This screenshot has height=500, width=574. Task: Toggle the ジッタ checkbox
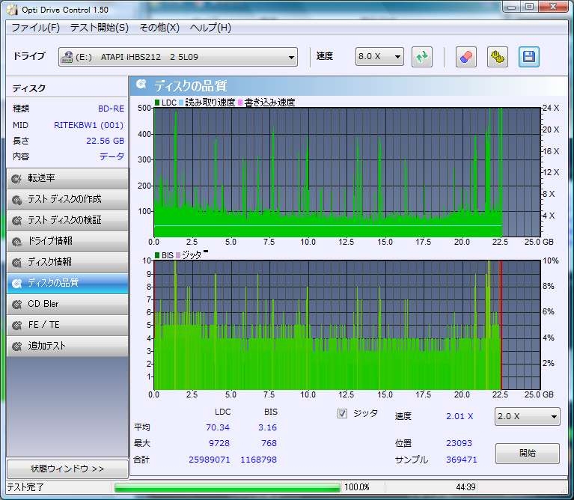(x=343, y=413)
